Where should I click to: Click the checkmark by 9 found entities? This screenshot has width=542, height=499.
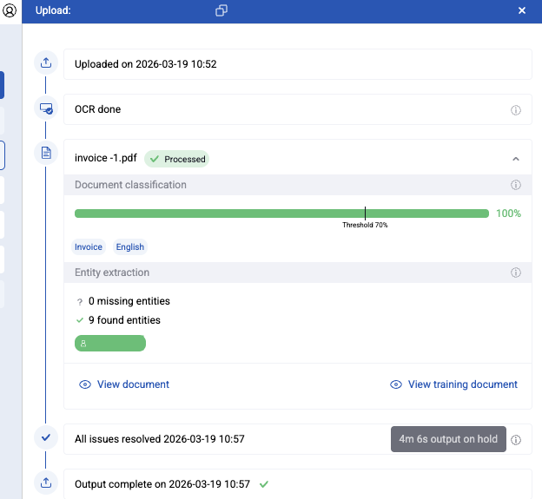coord(80,320)
